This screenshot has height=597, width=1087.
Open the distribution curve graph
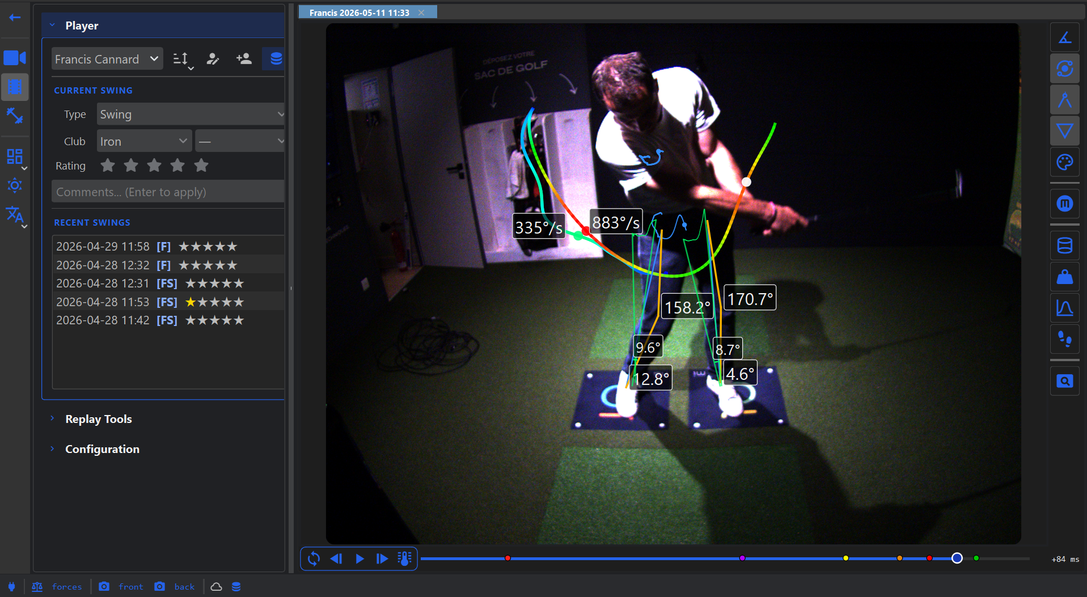point(1064,308)
